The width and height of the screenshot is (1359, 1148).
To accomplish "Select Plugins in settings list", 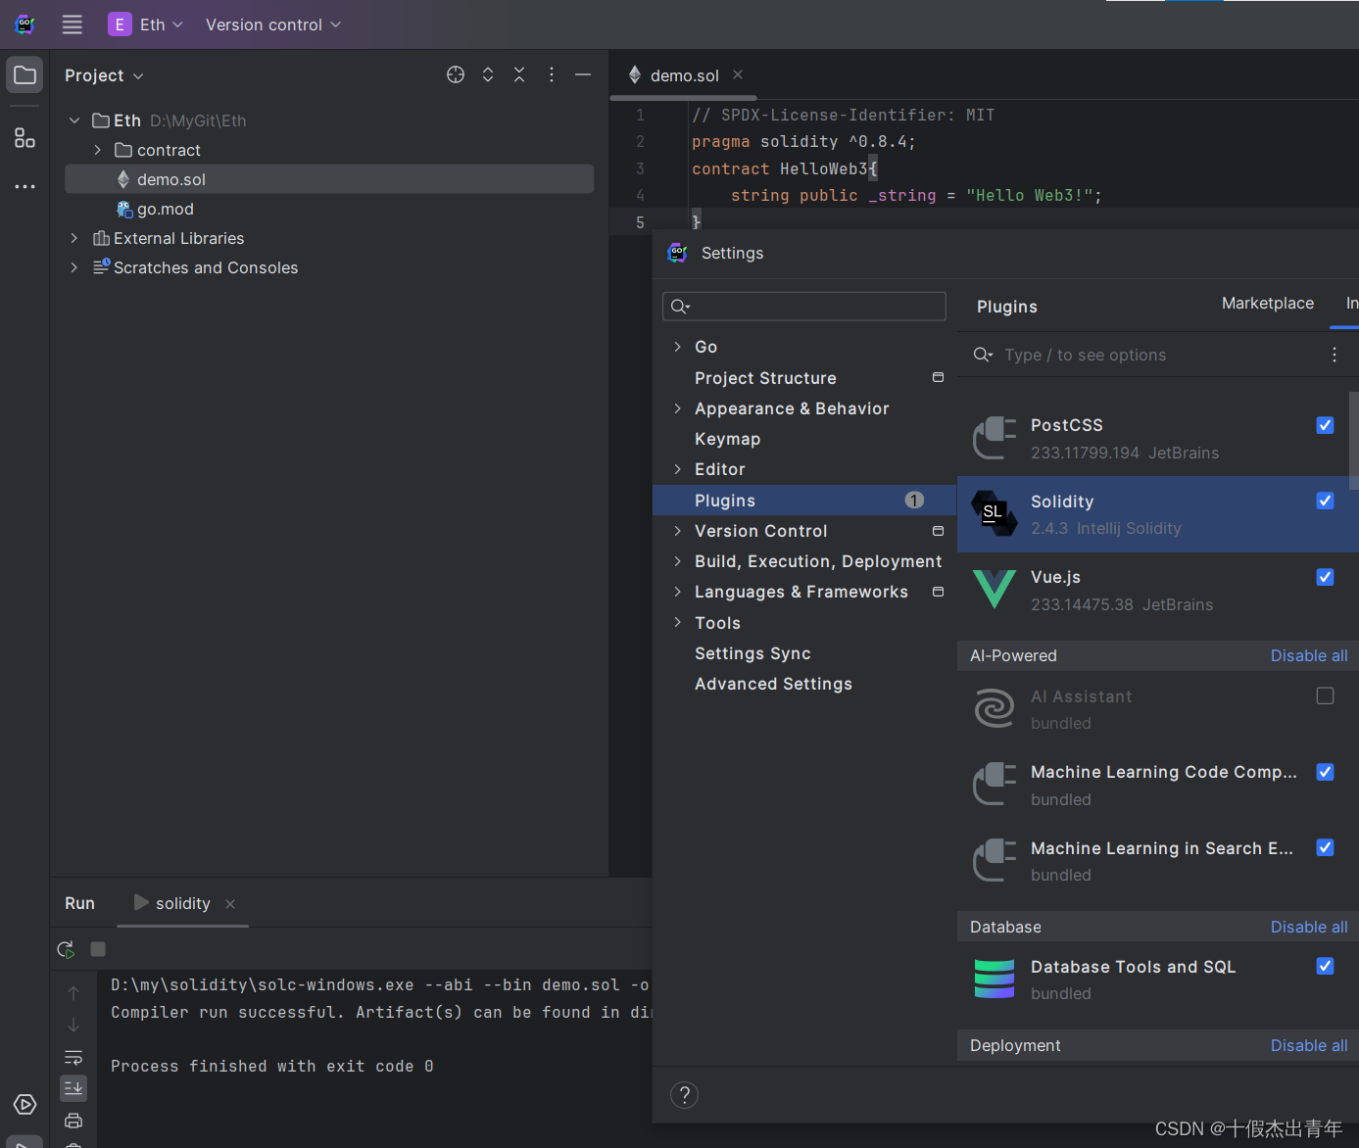I will click(804, 501).
